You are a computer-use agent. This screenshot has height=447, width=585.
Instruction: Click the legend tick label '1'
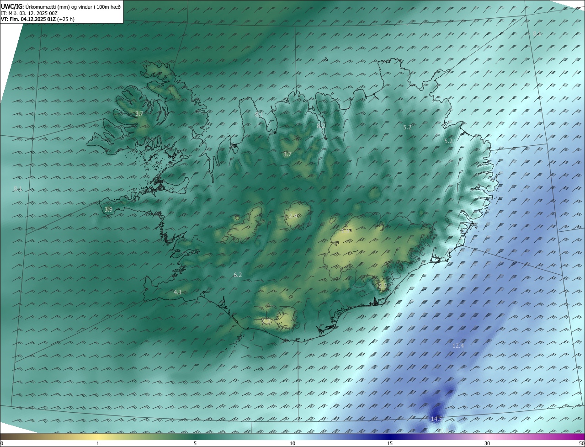[98, 443]
